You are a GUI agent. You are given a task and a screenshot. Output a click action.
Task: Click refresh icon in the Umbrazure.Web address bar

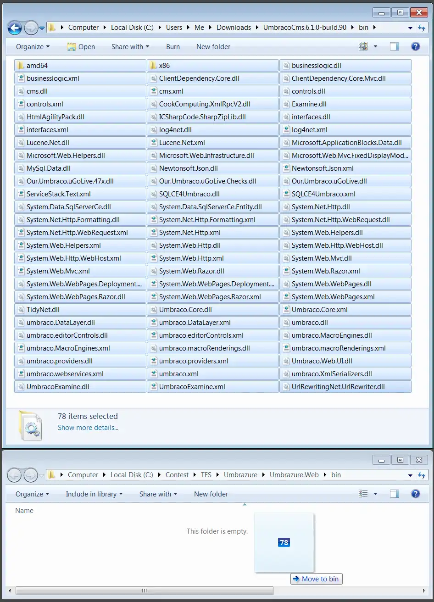coord(422,475)
